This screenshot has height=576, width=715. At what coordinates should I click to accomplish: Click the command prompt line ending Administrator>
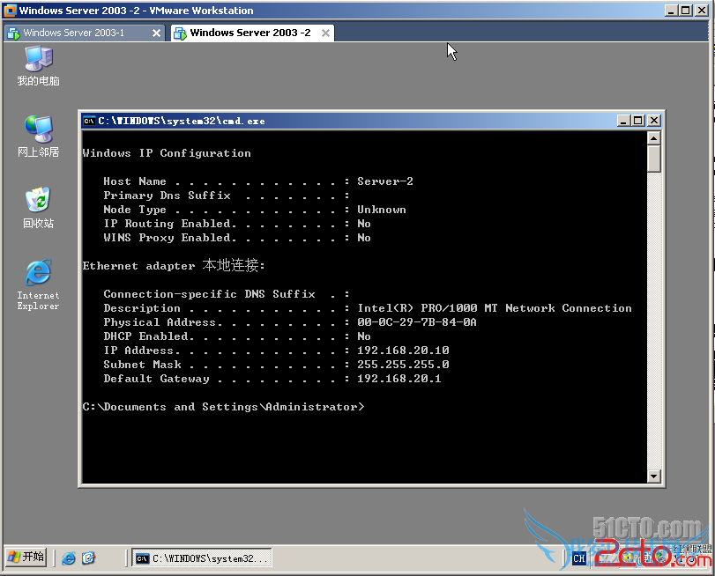pyautogui.click(x=223, y=407)
